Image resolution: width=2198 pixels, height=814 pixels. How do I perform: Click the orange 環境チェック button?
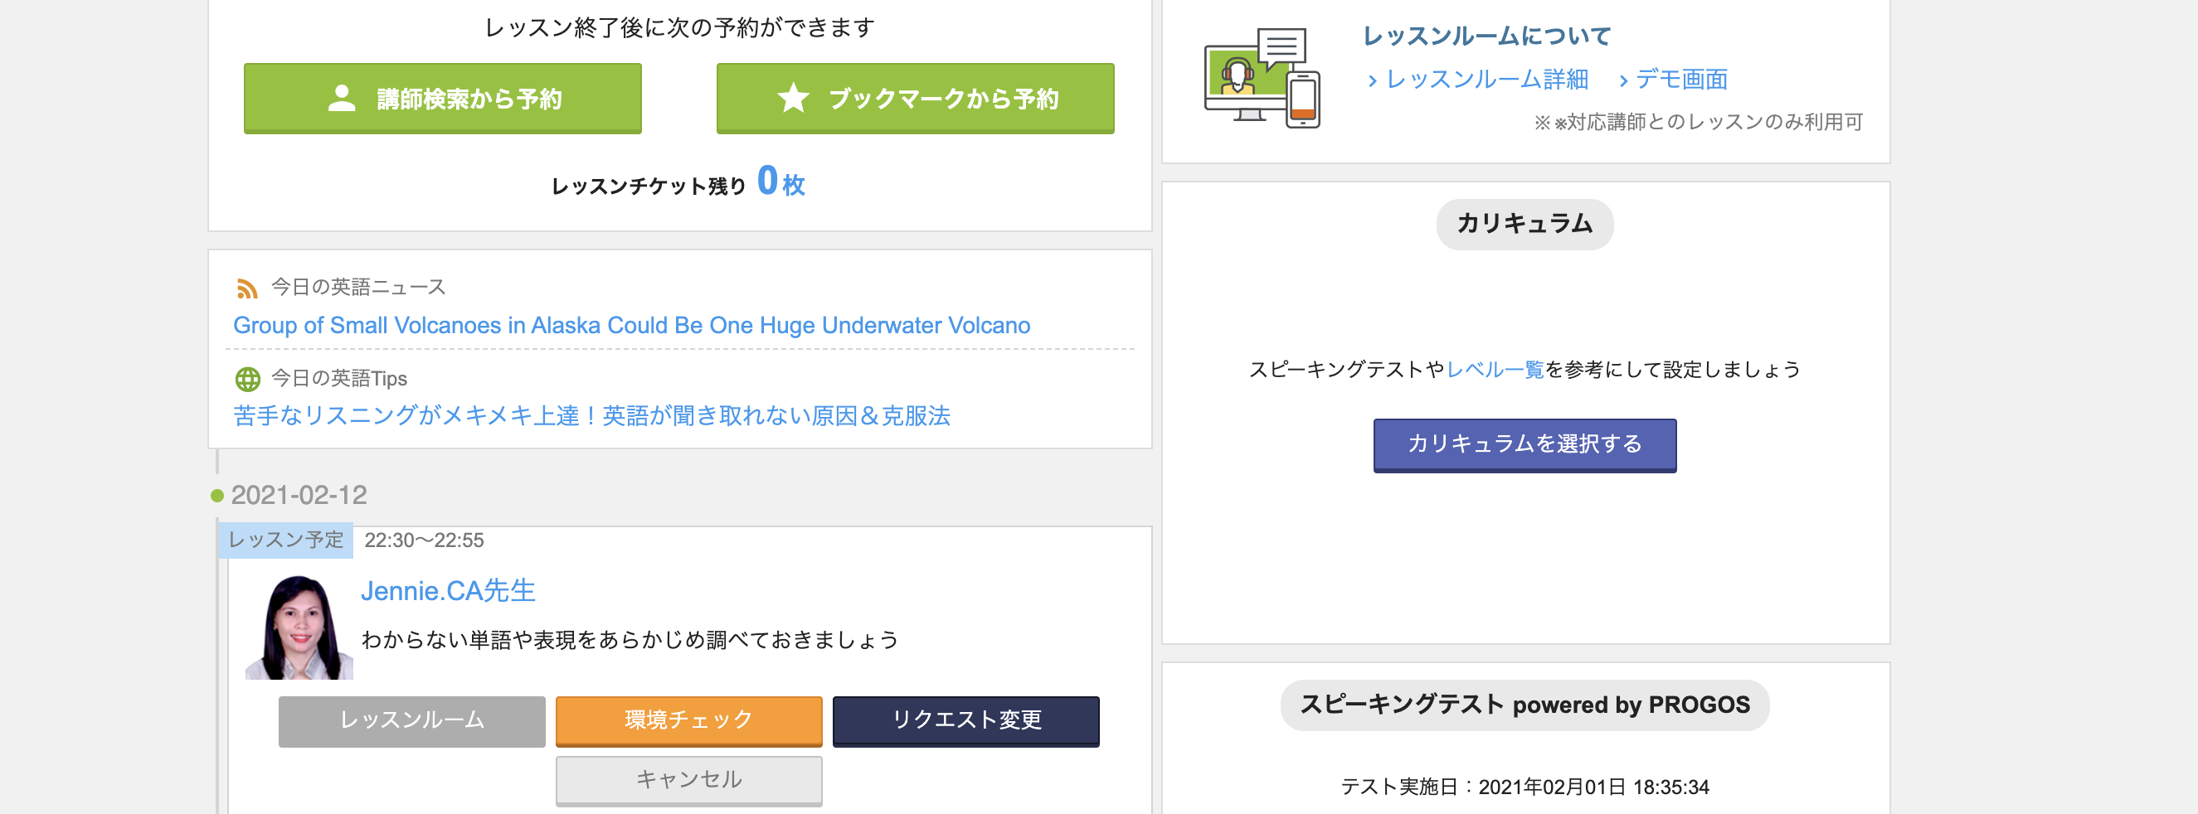688,720
